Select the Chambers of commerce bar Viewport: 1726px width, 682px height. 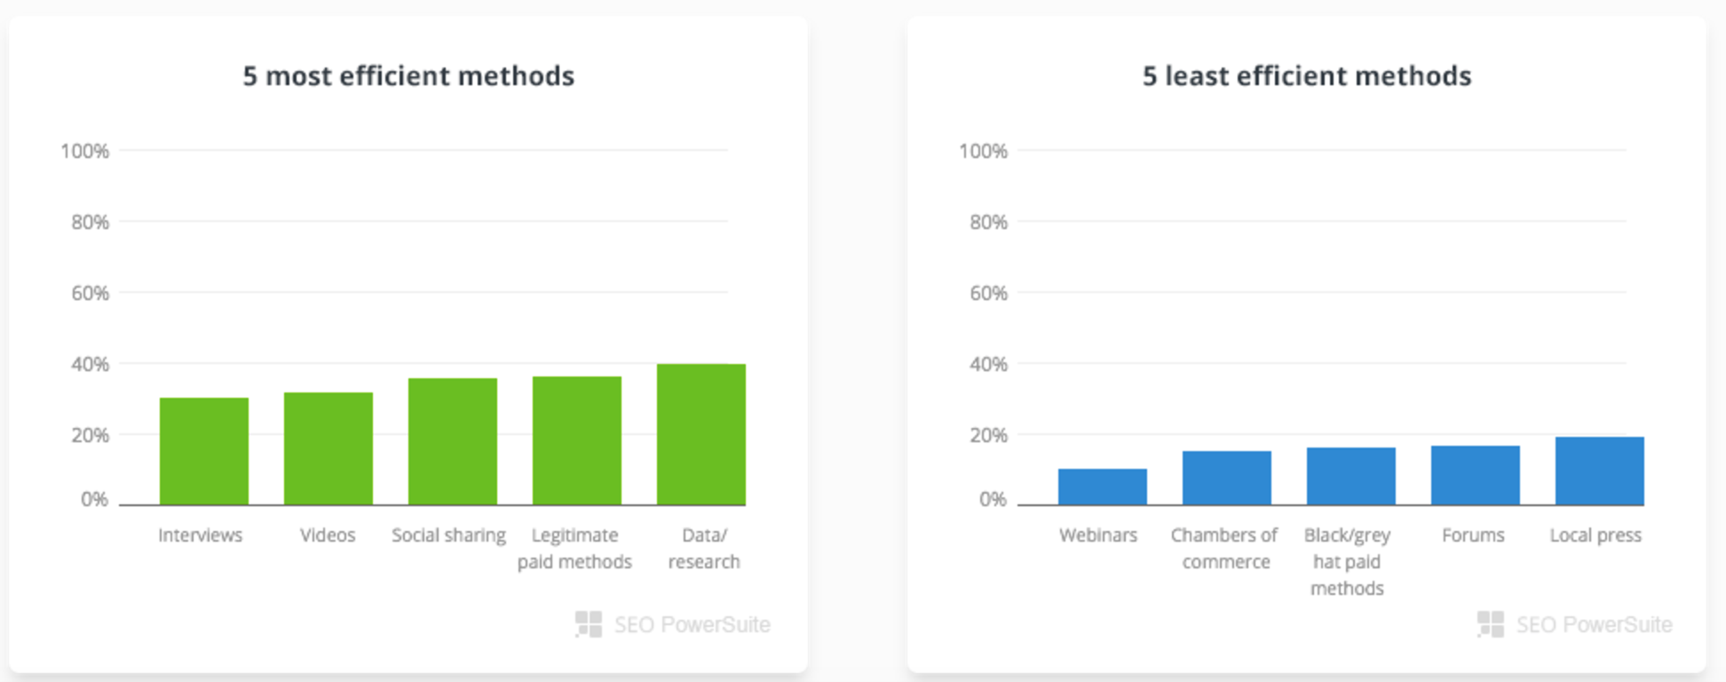(1227, 478)
